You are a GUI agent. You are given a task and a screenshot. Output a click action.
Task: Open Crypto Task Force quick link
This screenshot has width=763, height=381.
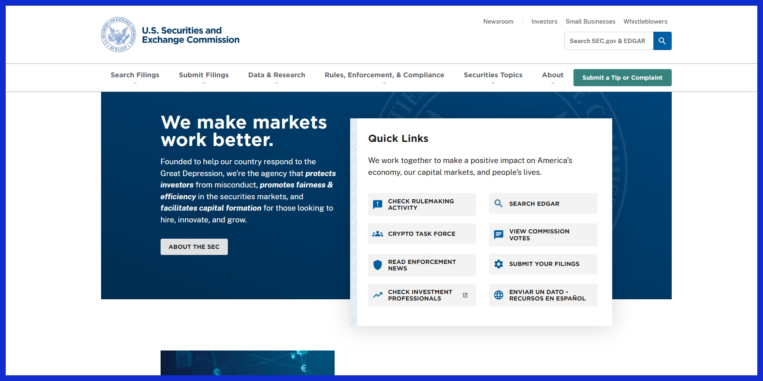(x=422, y=234)
